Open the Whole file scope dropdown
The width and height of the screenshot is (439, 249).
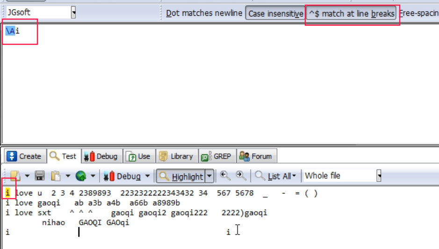379,176
